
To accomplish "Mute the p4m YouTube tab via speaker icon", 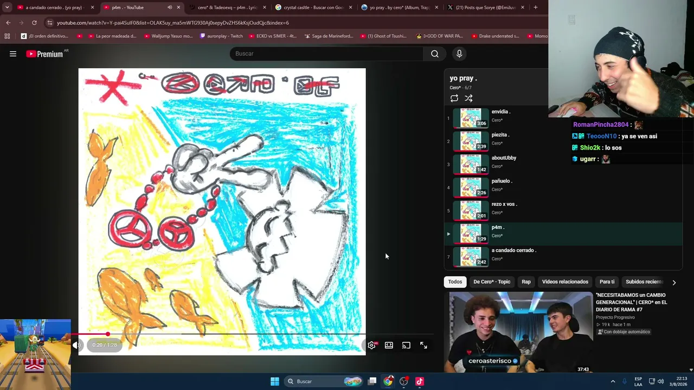I will point(170,8).
